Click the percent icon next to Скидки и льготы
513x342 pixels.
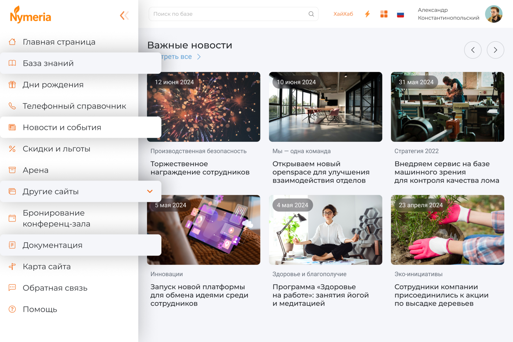coord(12,149)
